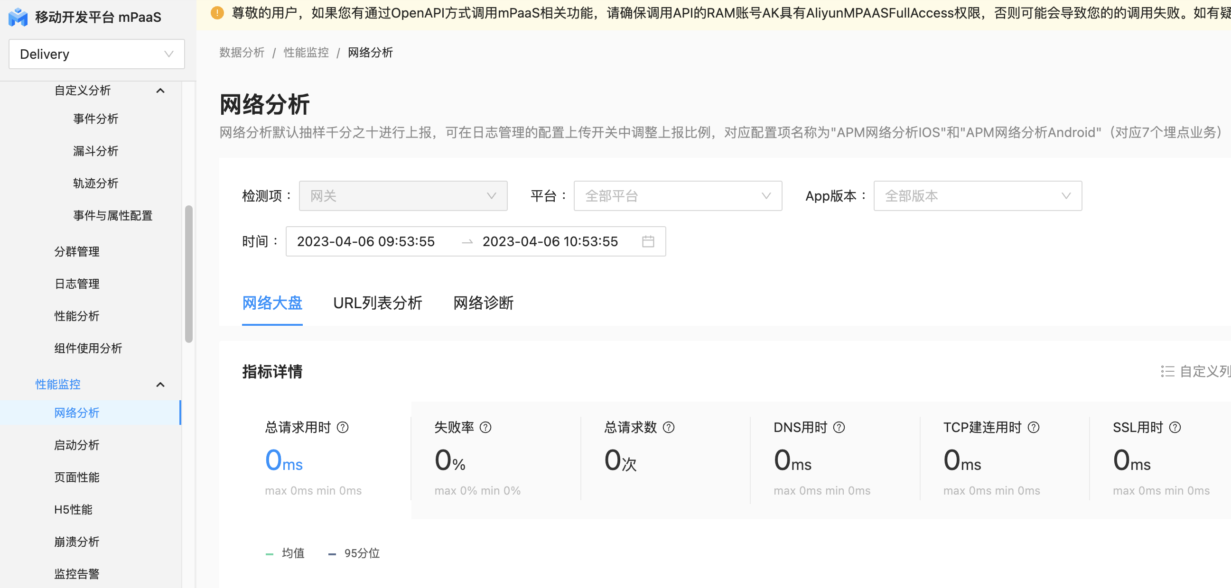1231x588 pixels.
Task: Click the mPaaS logo icon
Action: [x=18, y=17]
